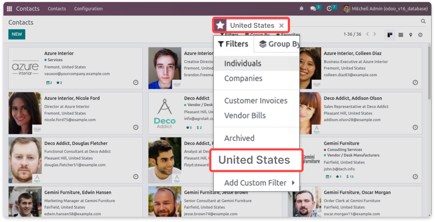Viewport: 435px width, 222px height.
Task: Expand Add Custom Filter submenu
Action: [257, 183]
